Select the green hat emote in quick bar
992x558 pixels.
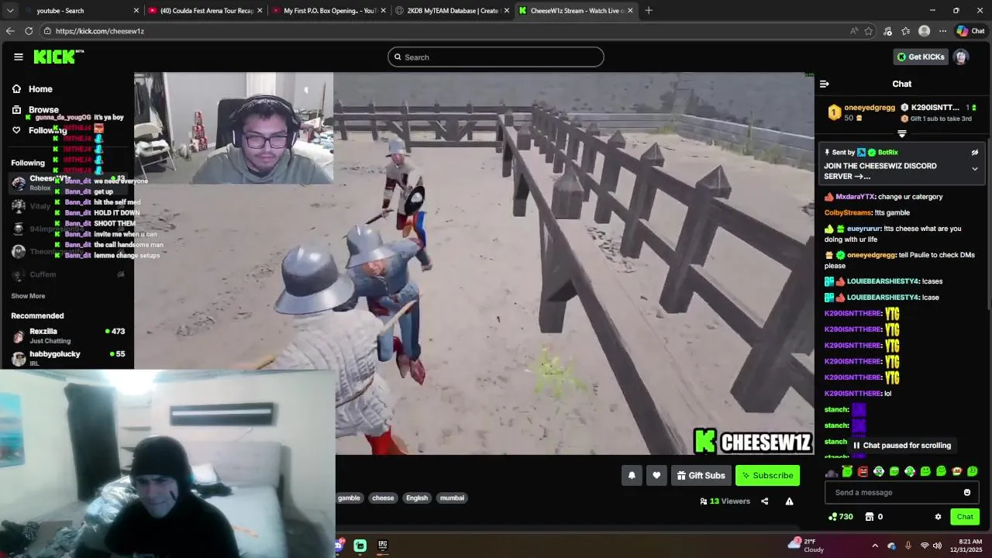coord(847,471)
